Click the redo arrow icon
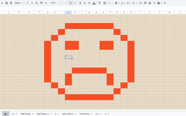 click(2, 3)
